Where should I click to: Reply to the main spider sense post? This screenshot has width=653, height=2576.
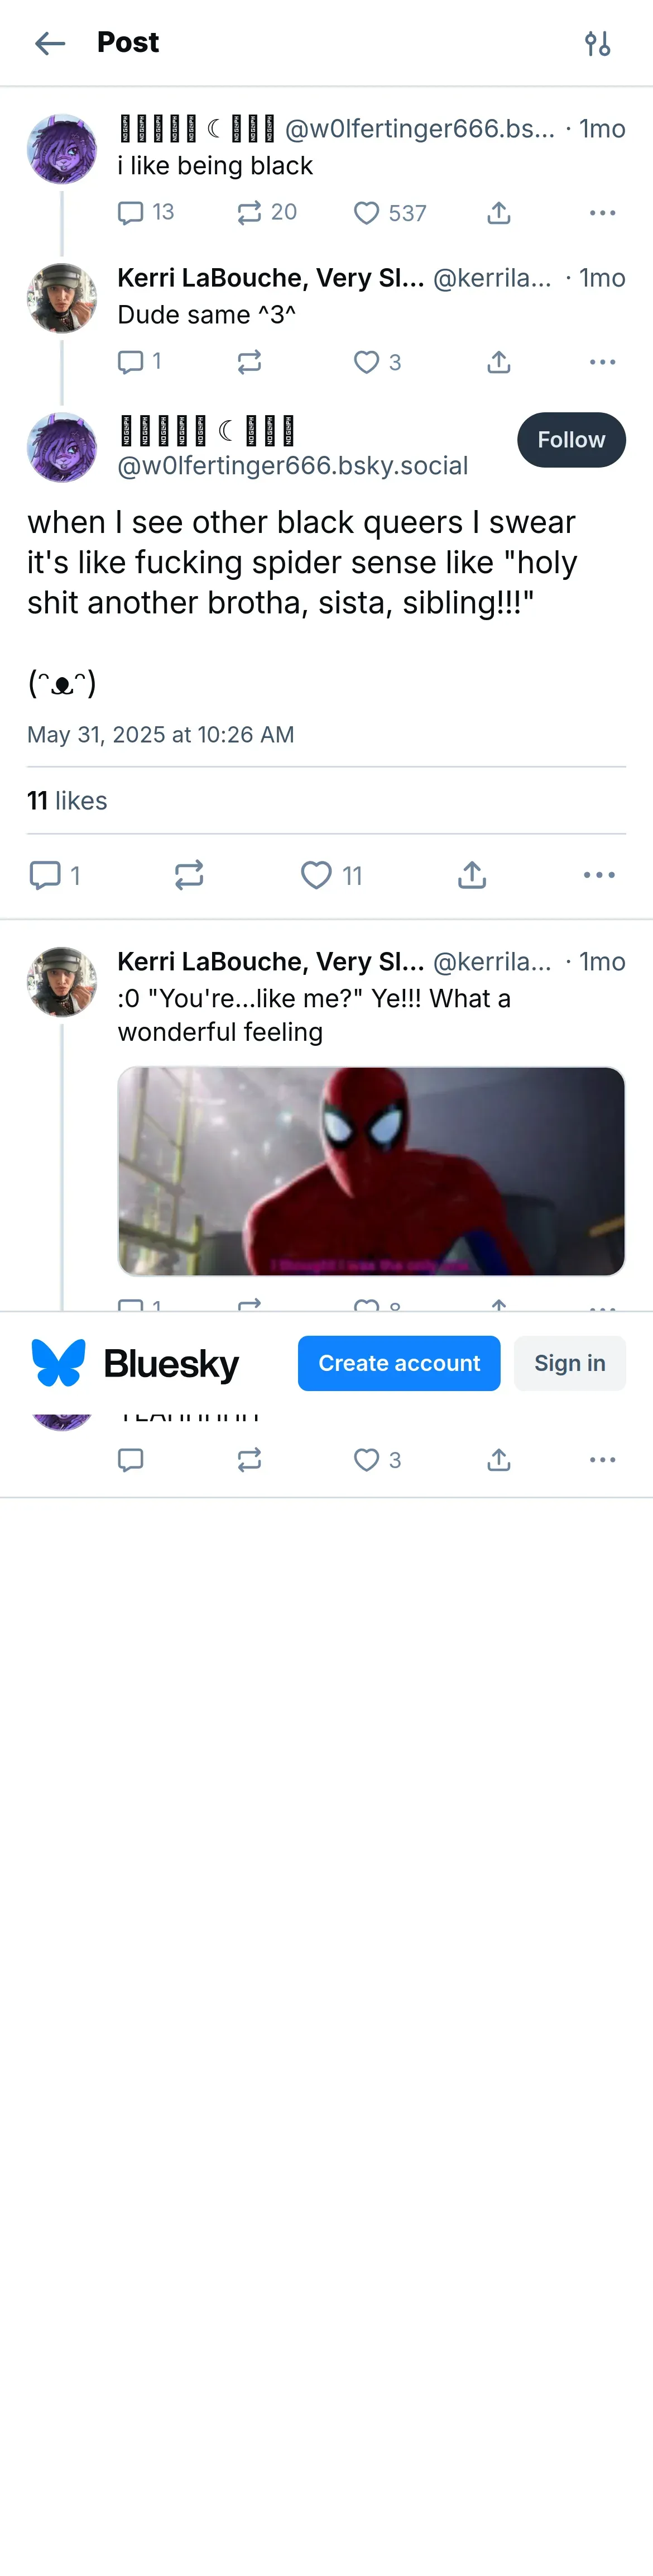45,875
